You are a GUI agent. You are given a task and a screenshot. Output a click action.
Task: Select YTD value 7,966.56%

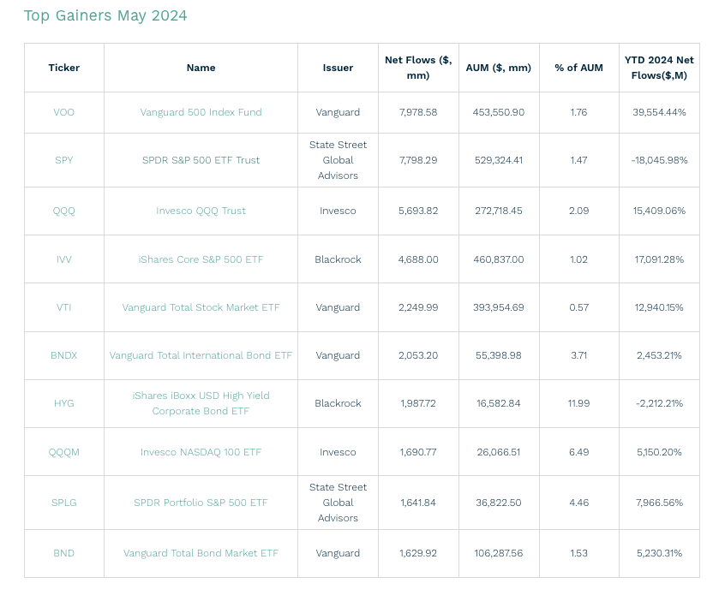(659, 503)
